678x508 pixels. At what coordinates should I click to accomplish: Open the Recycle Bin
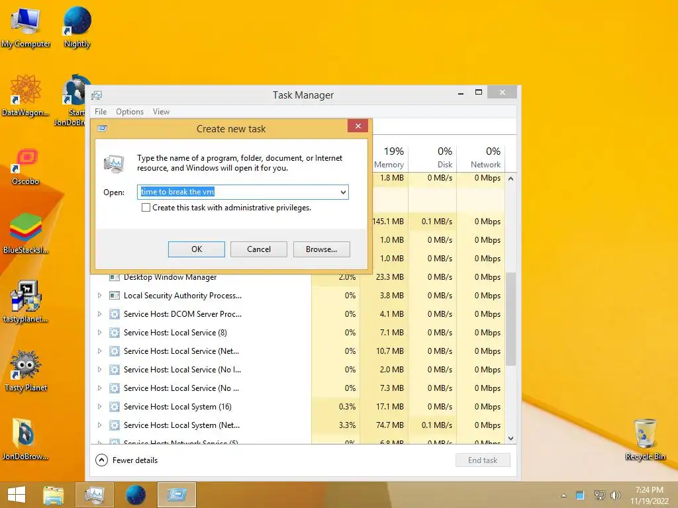645,439
